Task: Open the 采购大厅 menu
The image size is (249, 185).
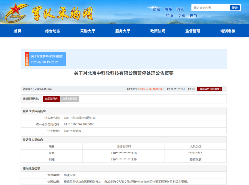Action: pyautogui.click(x=88, y=31)
